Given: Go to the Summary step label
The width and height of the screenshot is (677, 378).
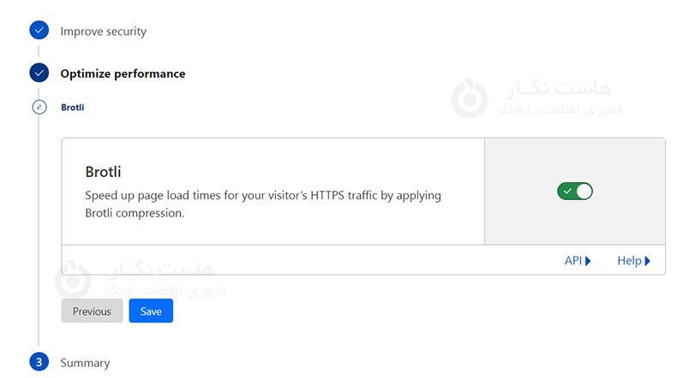Looking at the screenshot, I should pos(85,363).
